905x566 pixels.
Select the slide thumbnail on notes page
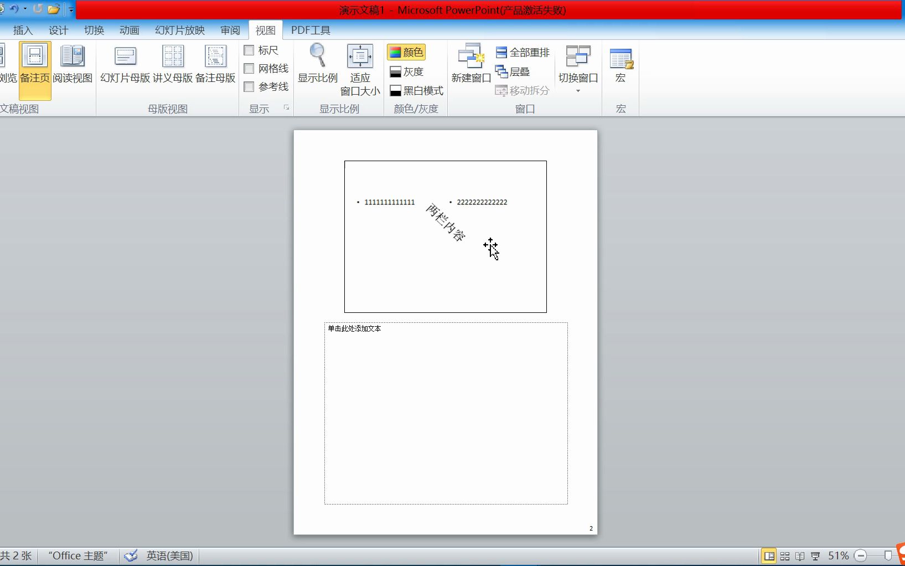pos(446,237)
